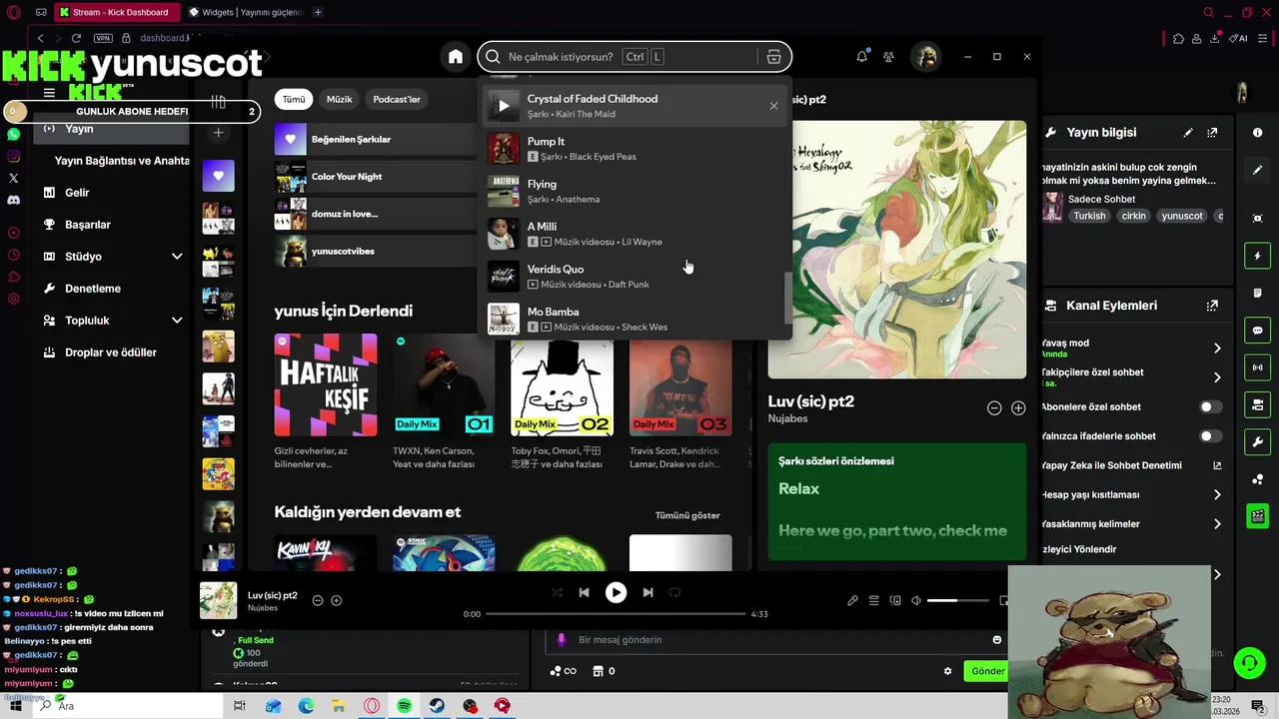
Task: Select the Podcast'ler filter chip
Action: tap(397, 99)
